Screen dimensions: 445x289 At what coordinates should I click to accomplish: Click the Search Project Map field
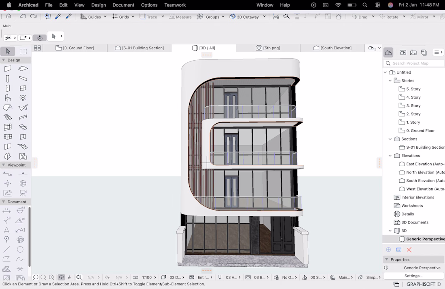pos(414,63)
